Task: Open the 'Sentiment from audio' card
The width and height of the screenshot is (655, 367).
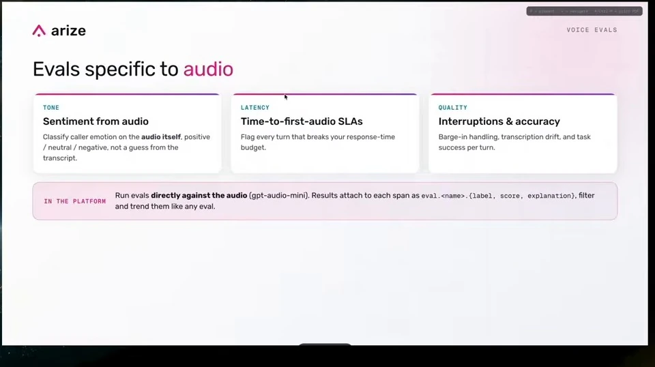Action: click(128, 133)
